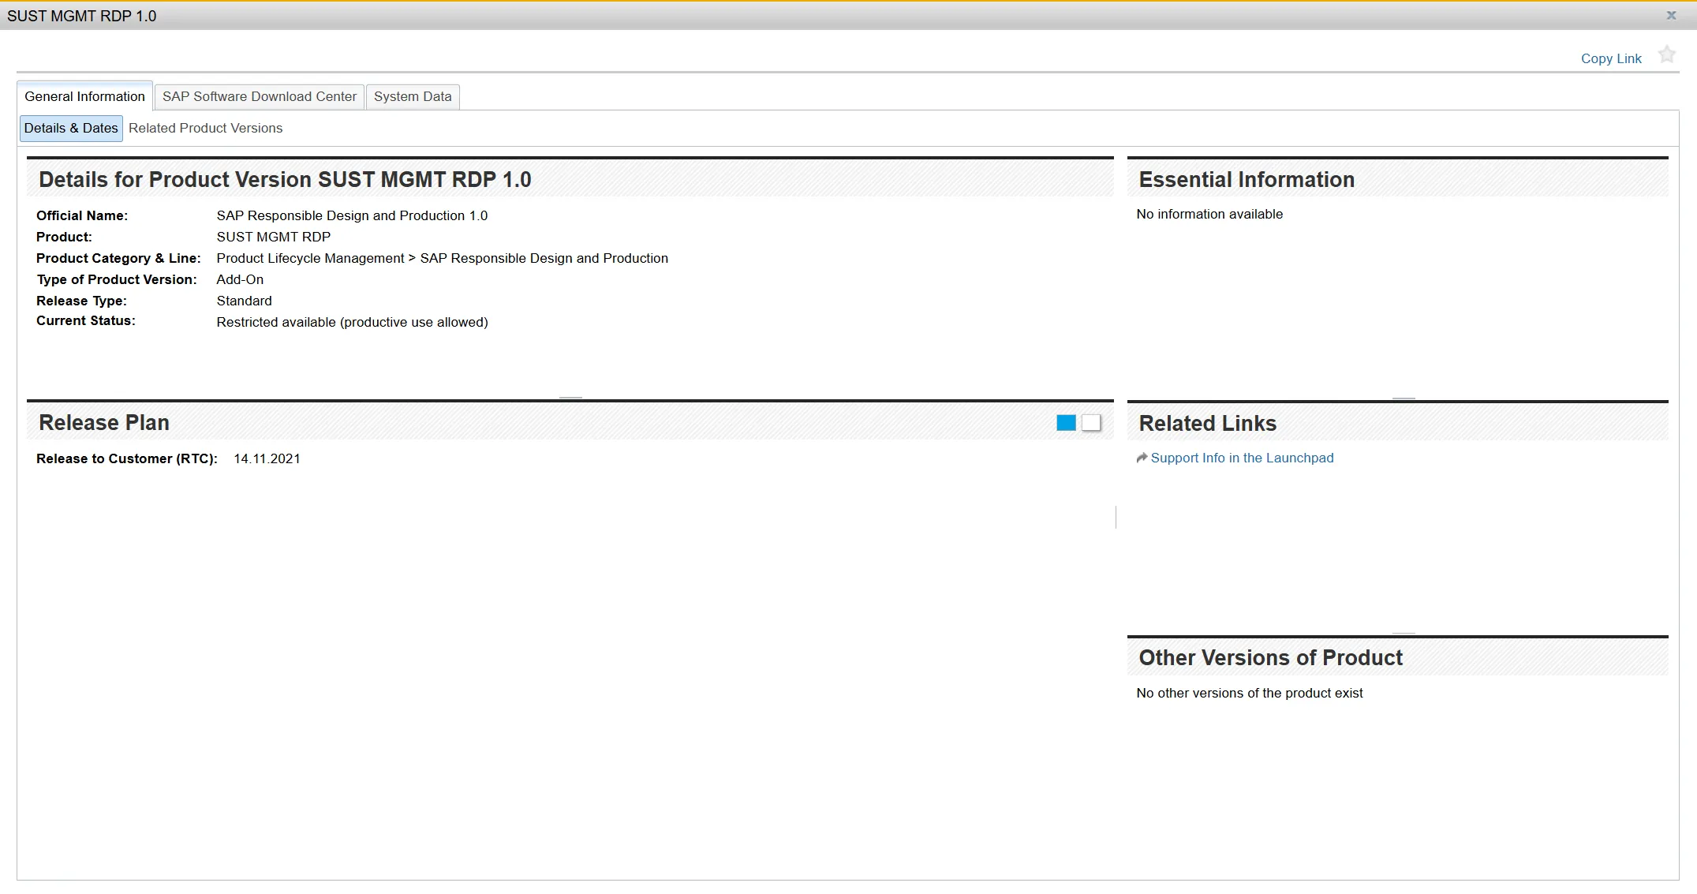The height and width of the screenshot is (894, 1697).
Task: Switch to the System Data tab
Action: [x=413, y=97]
